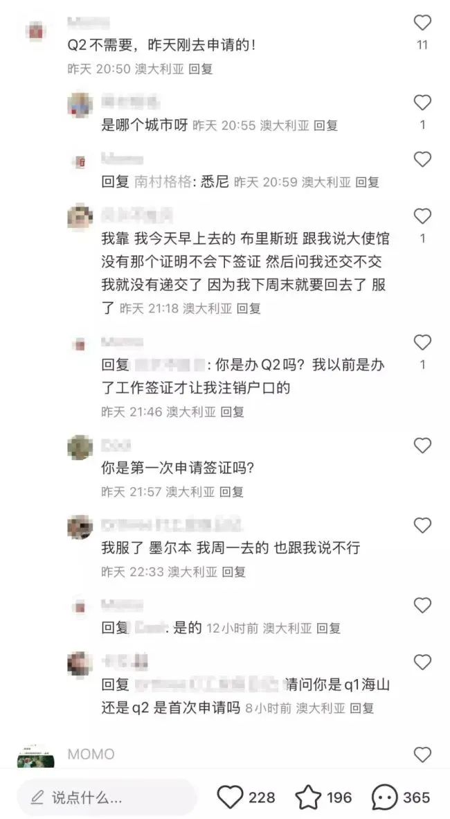Like the top comment about Q2 不需要
The image size is (450, 819).
click(x=422, y=23)
